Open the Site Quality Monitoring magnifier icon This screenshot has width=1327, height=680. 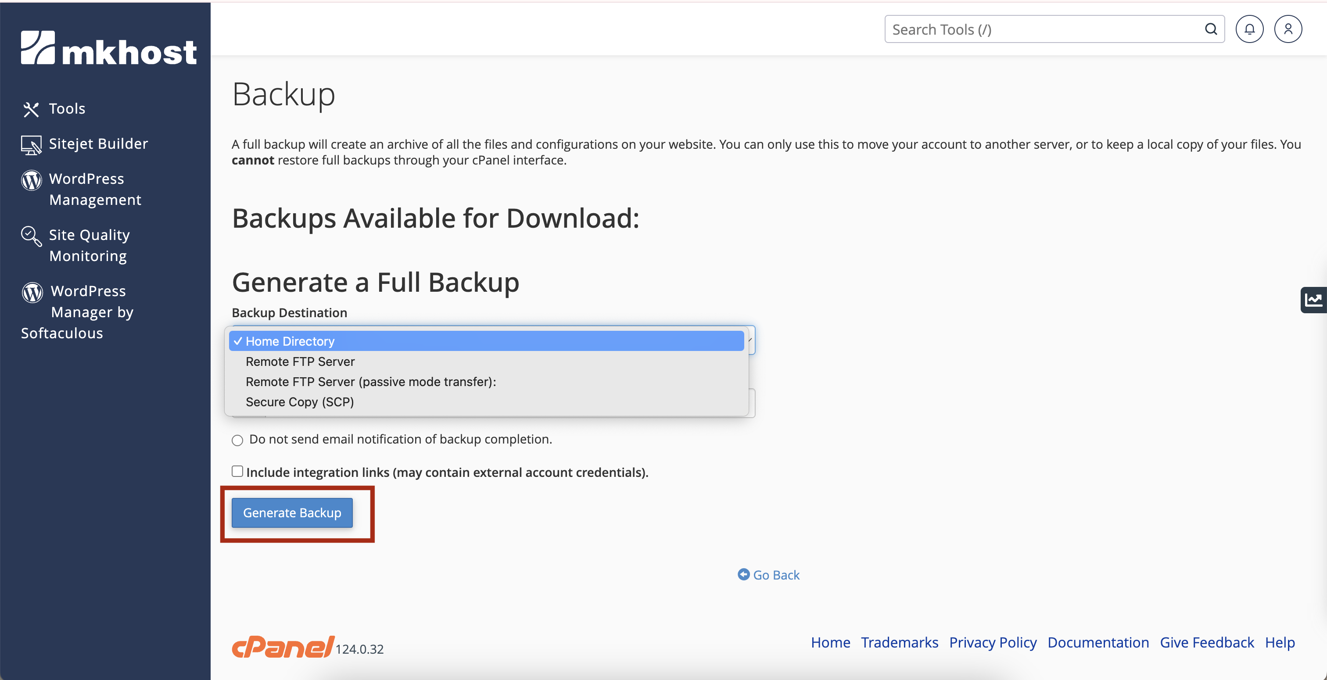coord(31,236)
